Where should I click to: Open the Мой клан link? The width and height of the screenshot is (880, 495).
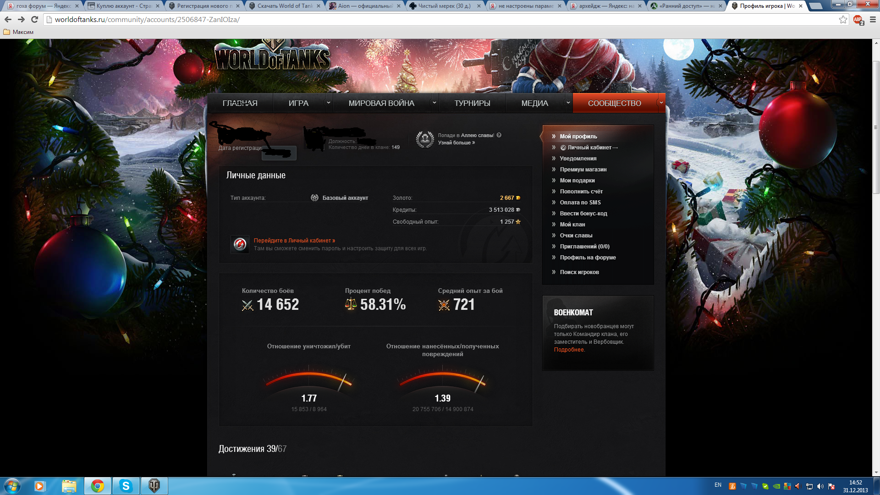[572, 225]
